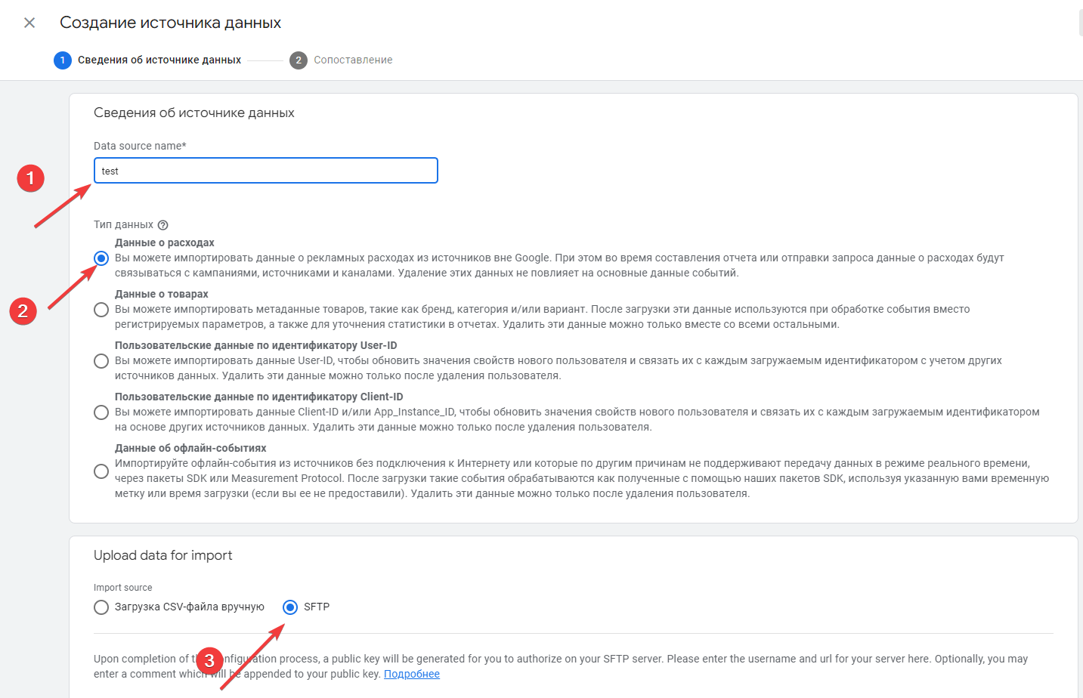Open the Подробнее link

pyautogui.click(x=412, y=674)
